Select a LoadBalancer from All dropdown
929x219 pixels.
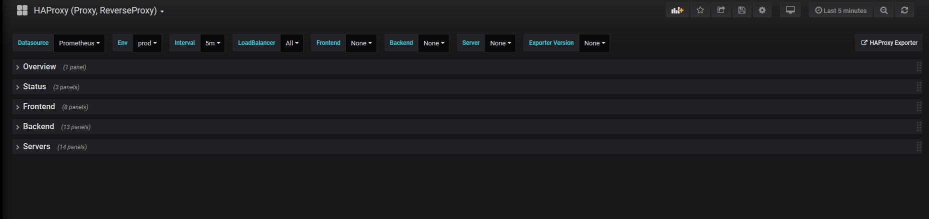(x=291, y=43)
